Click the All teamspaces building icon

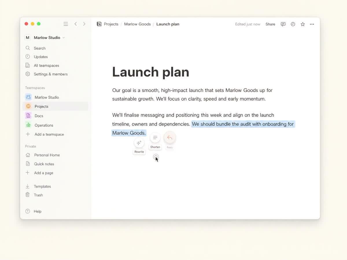pyautogui.click(x=27, y=65)
